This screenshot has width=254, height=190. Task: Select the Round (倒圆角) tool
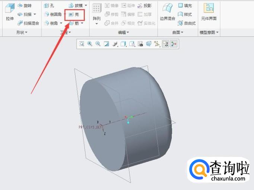click(53, 15)
